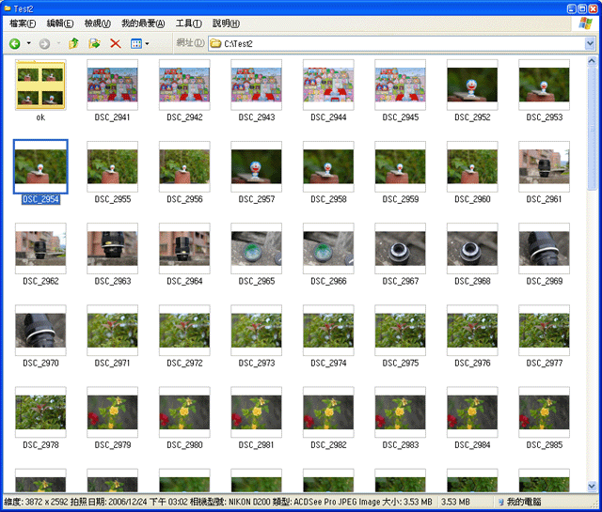
Task: Select thumbnail DSC_2985
Action: [544, 412]
